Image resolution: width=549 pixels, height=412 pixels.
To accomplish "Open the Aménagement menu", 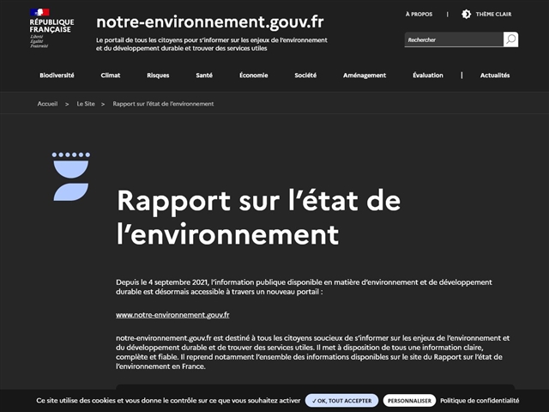I will 365,76.
